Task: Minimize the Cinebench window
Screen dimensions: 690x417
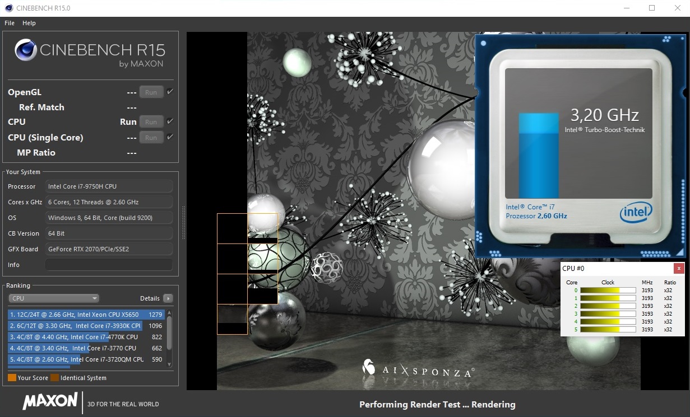Action: (626, 8)
